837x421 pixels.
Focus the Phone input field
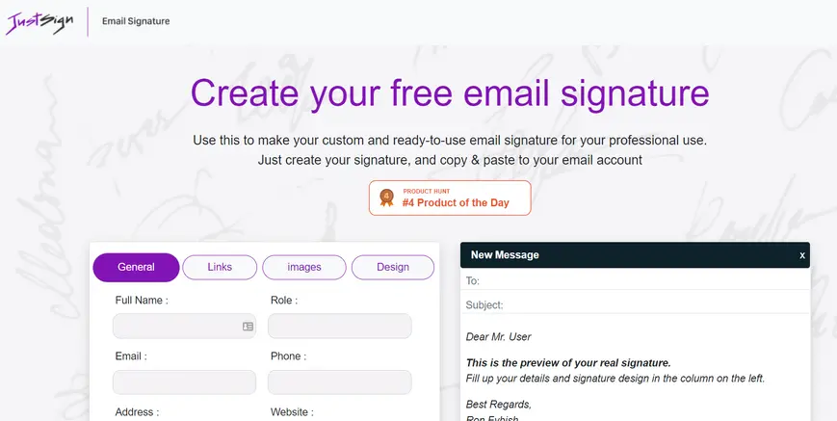pyautogui.click(x=339, y=382)
